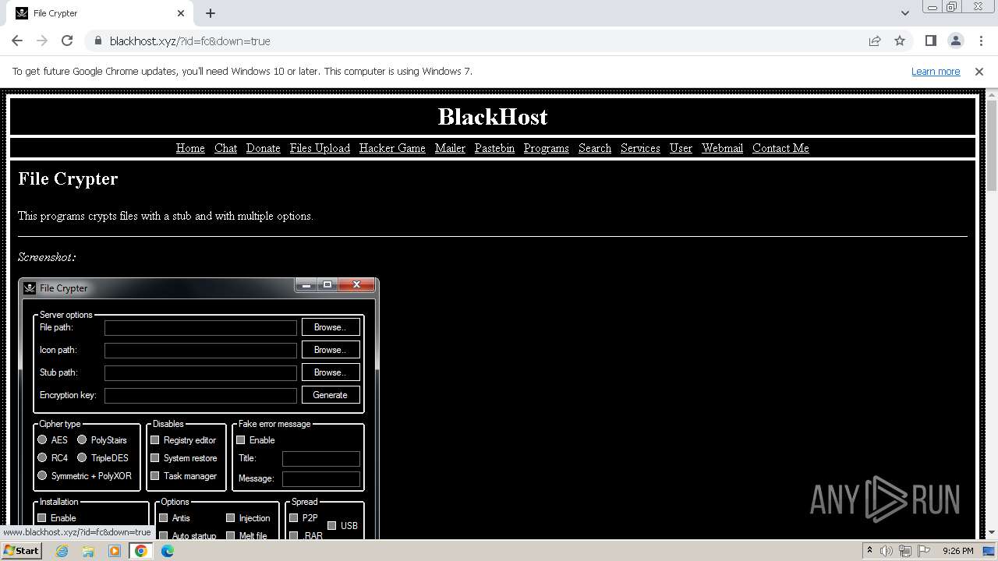Open the Chrome profile menu

pyautogui.click(x=955, y=41)
